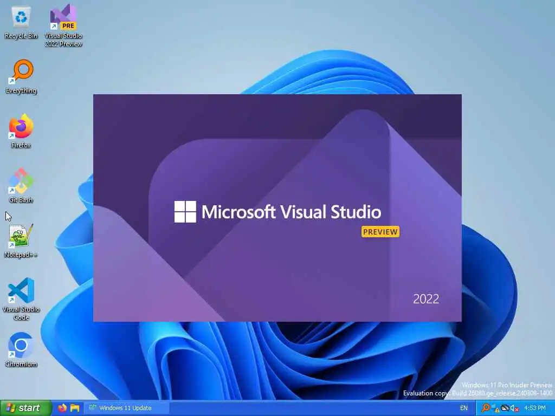The image size is (555, 416).
Task: Click the EN language indicator
Action: (464, 408)
